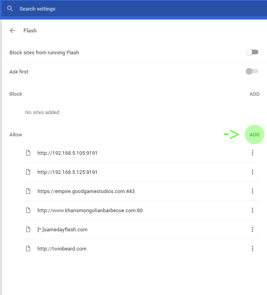Click the page icon for khansmongolianbarbecue.com
Image resolution: width=267 pixels, height=295 pixels.
click(28, 210)
